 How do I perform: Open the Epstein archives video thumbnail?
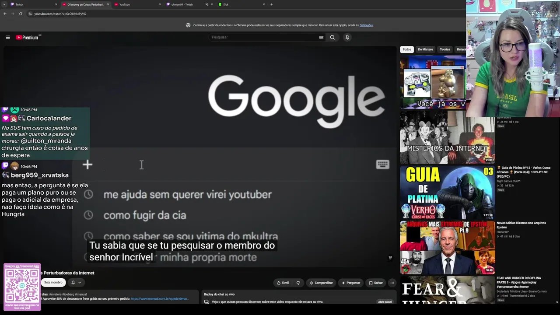click(447, 247)
